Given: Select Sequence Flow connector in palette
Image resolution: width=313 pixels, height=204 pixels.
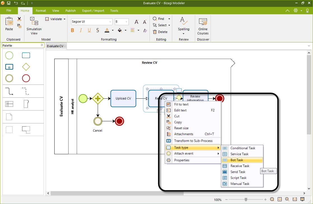Looking at the screenshot, I should coord(9,91).
